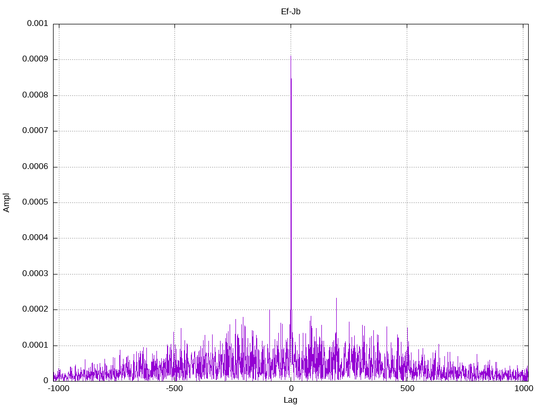Viewport: 543px width, 407px height.
Task: Click the 0.0001 y-axis tick label
Action: click(x=35, y=345)
